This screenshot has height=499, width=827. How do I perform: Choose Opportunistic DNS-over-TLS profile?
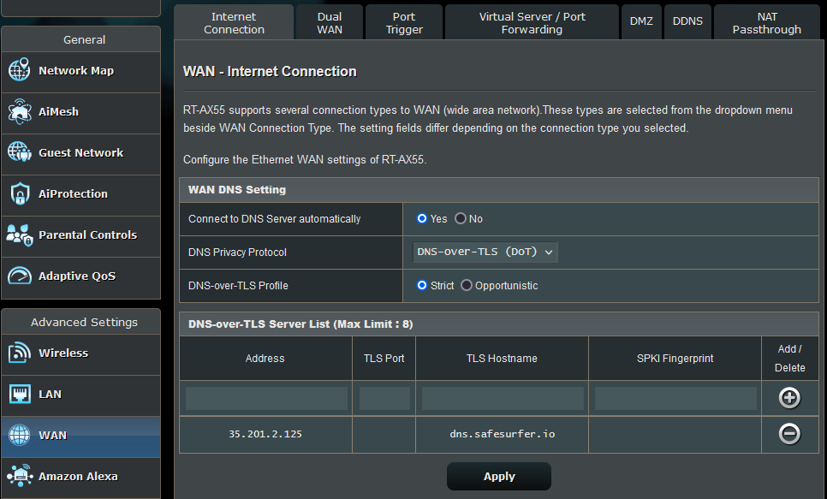click(x=467, y=285)
